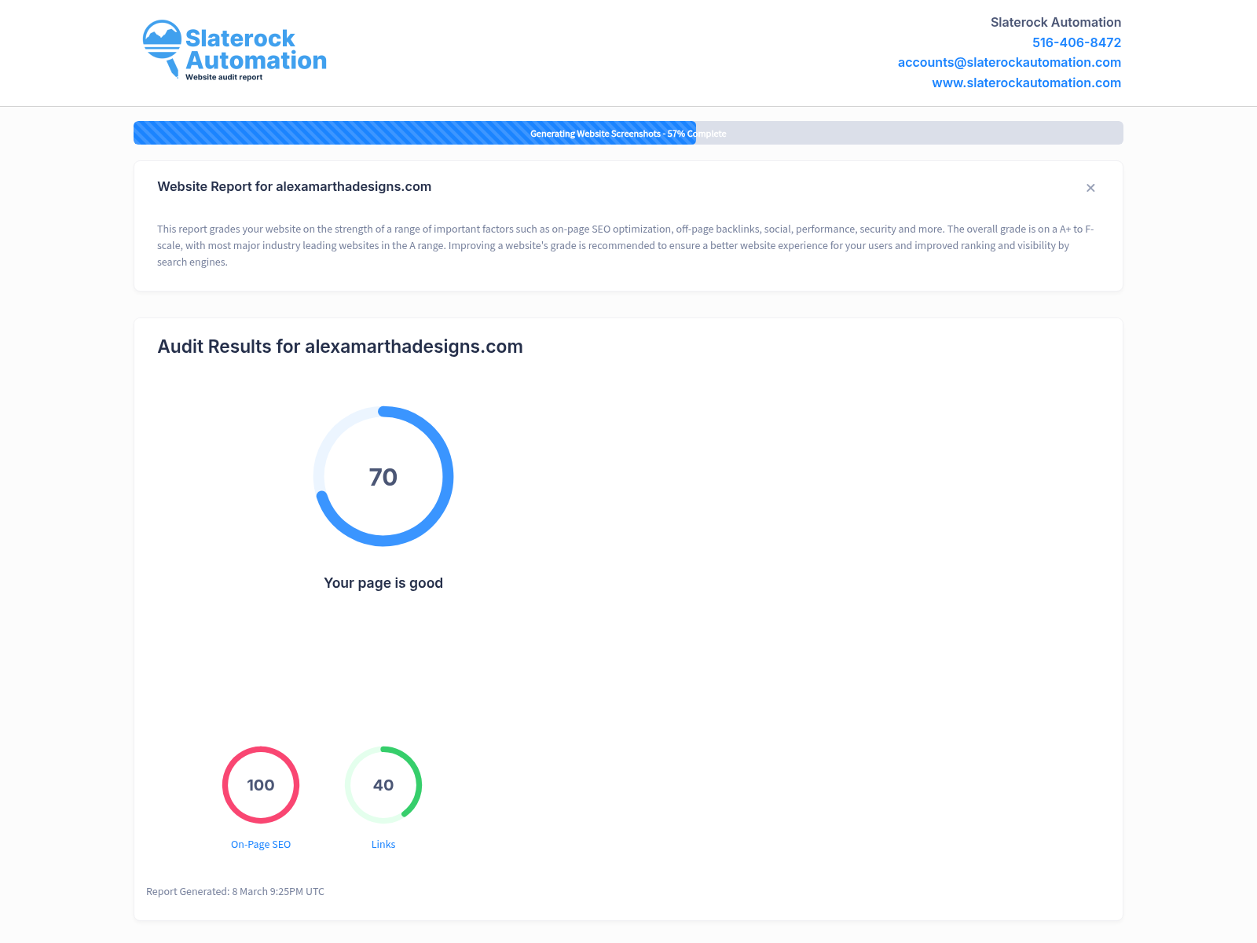Click the screenshot generation progress bar
1257x943 pixels.
pos(628,133)
